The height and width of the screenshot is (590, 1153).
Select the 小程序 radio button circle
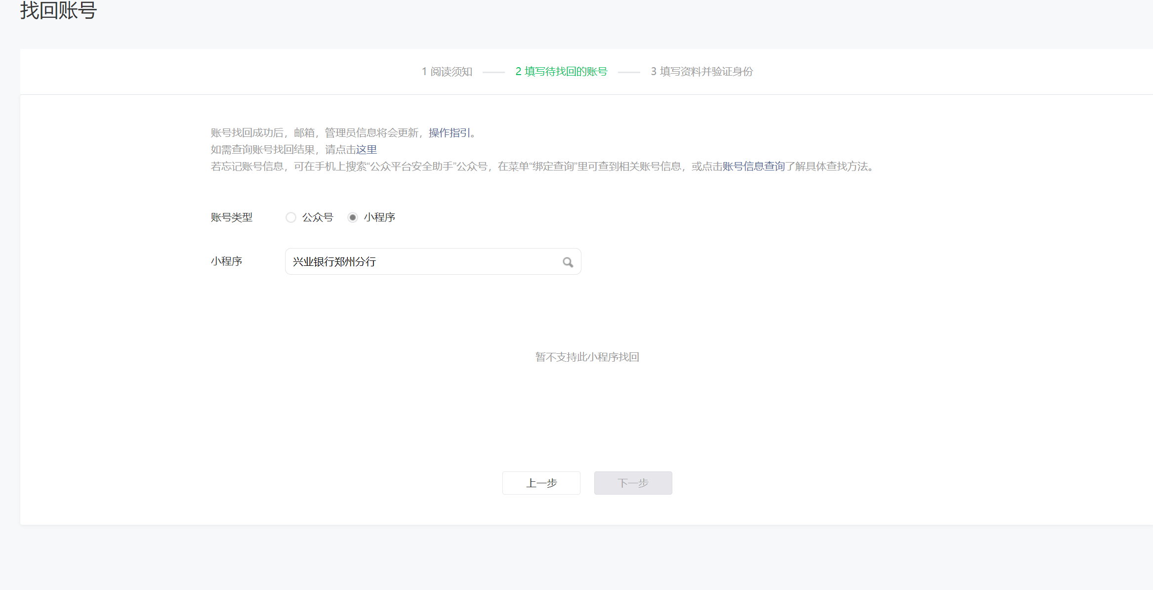(x=352, y=217)
